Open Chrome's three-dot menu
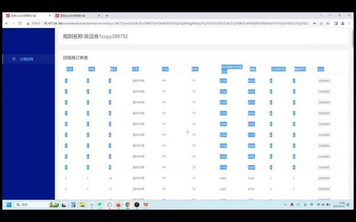The image size is (356, 222). click(x=349, y=23)
